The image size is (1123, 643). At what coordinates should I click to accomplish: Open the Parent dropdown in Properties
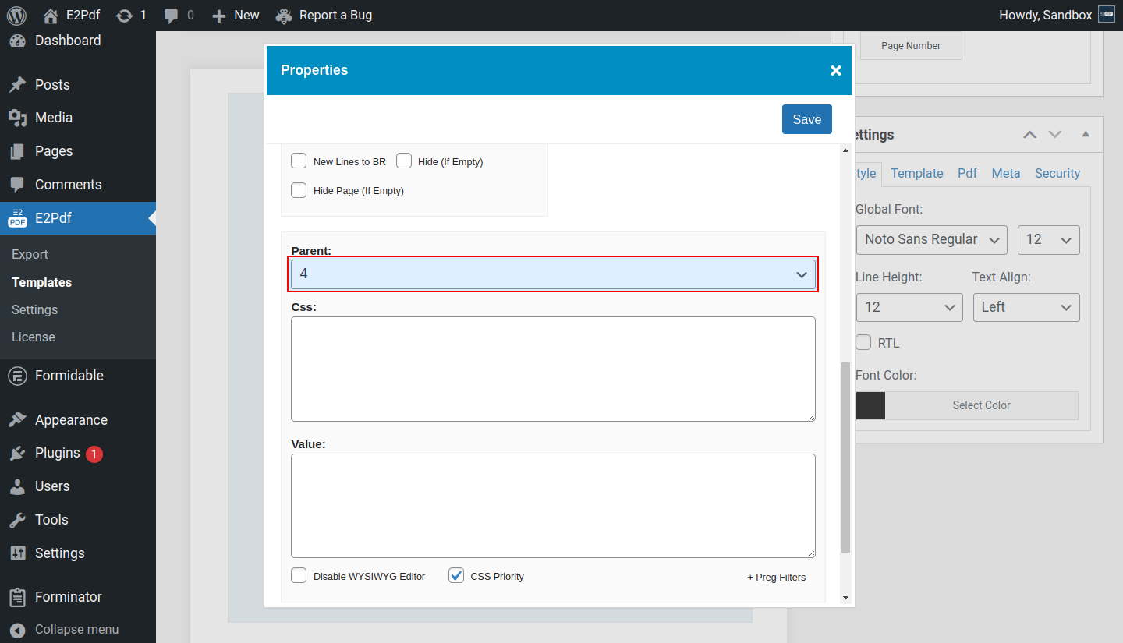point(553,274)
